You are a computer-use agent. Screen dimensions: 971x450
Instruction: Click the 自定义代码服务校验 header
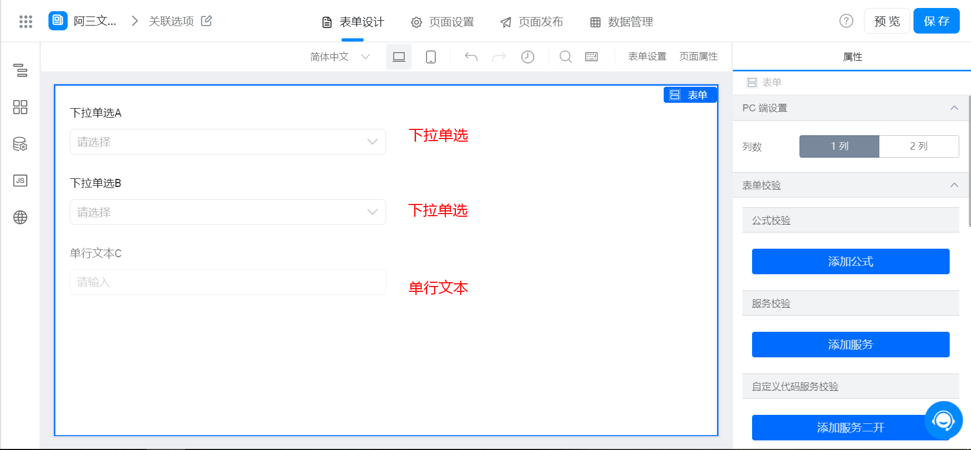pyautogui.click(x=851, y=387)
